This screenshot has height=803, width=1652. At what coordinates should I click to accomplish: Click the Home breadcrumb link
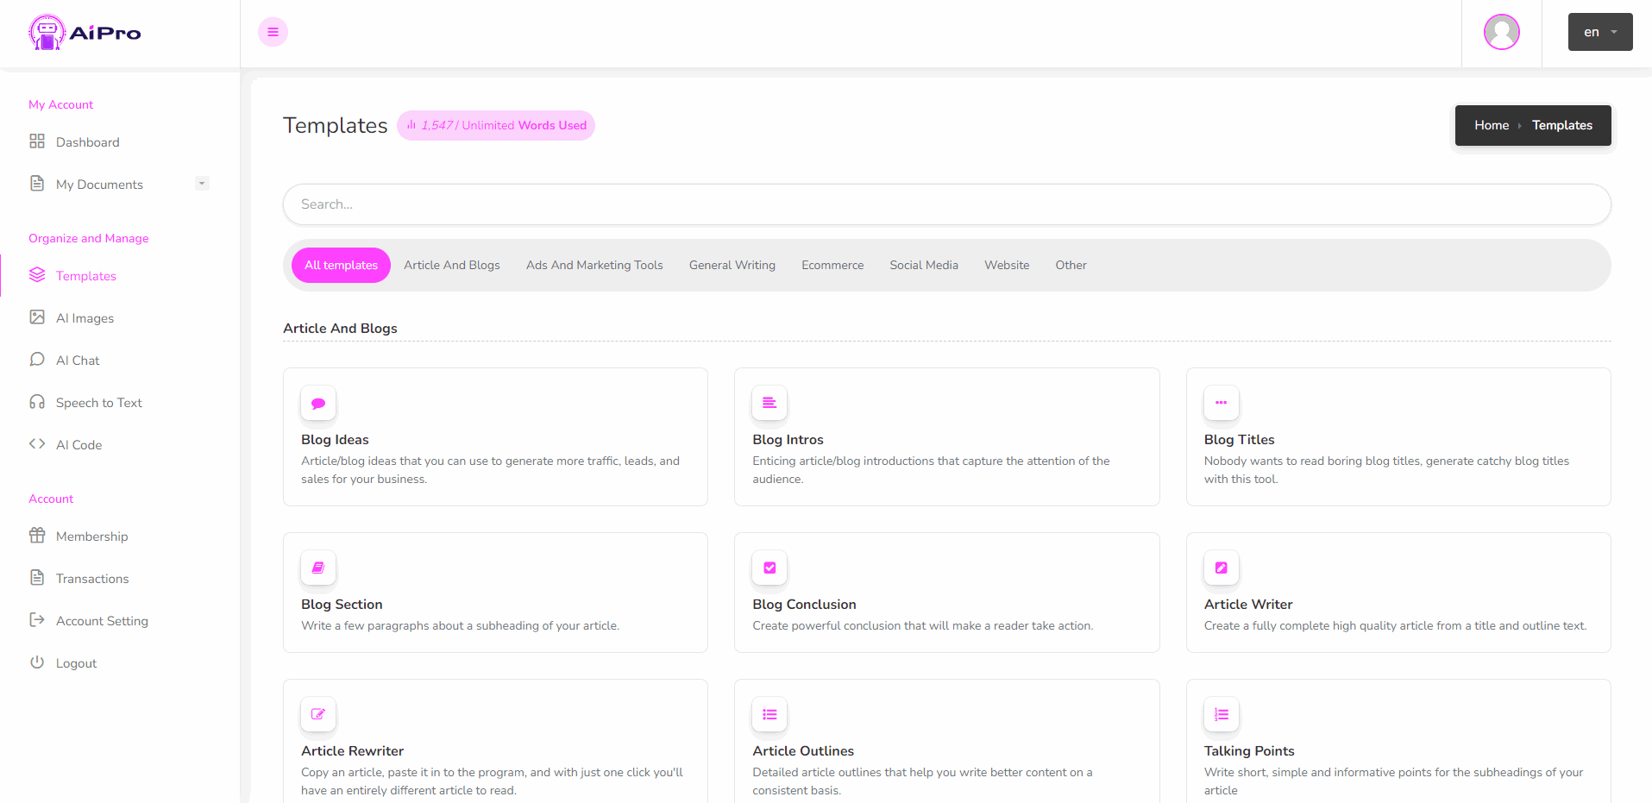click(1491, 125)
